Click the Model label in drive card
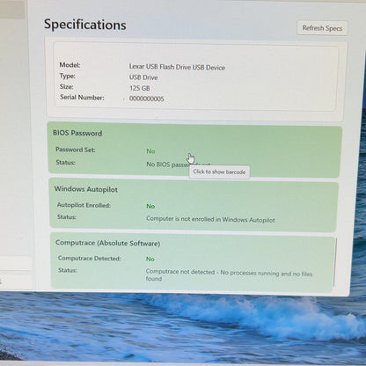 pos(70,65)
